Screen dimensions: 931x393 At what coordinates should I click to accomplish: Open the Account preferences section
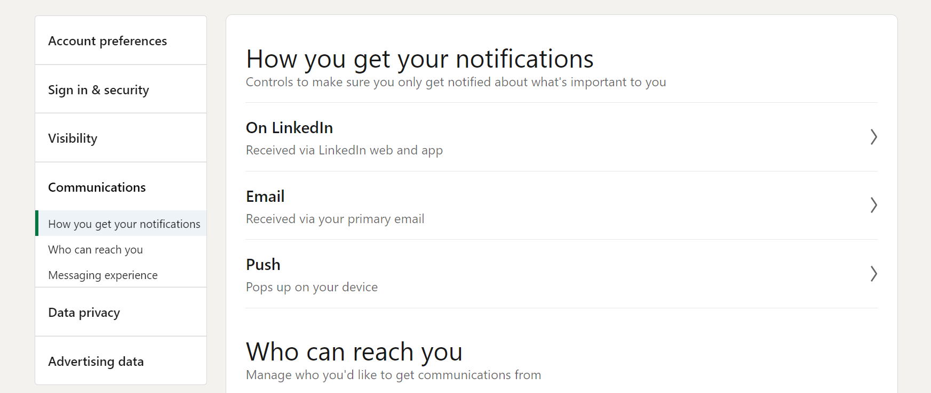(107, 41)
